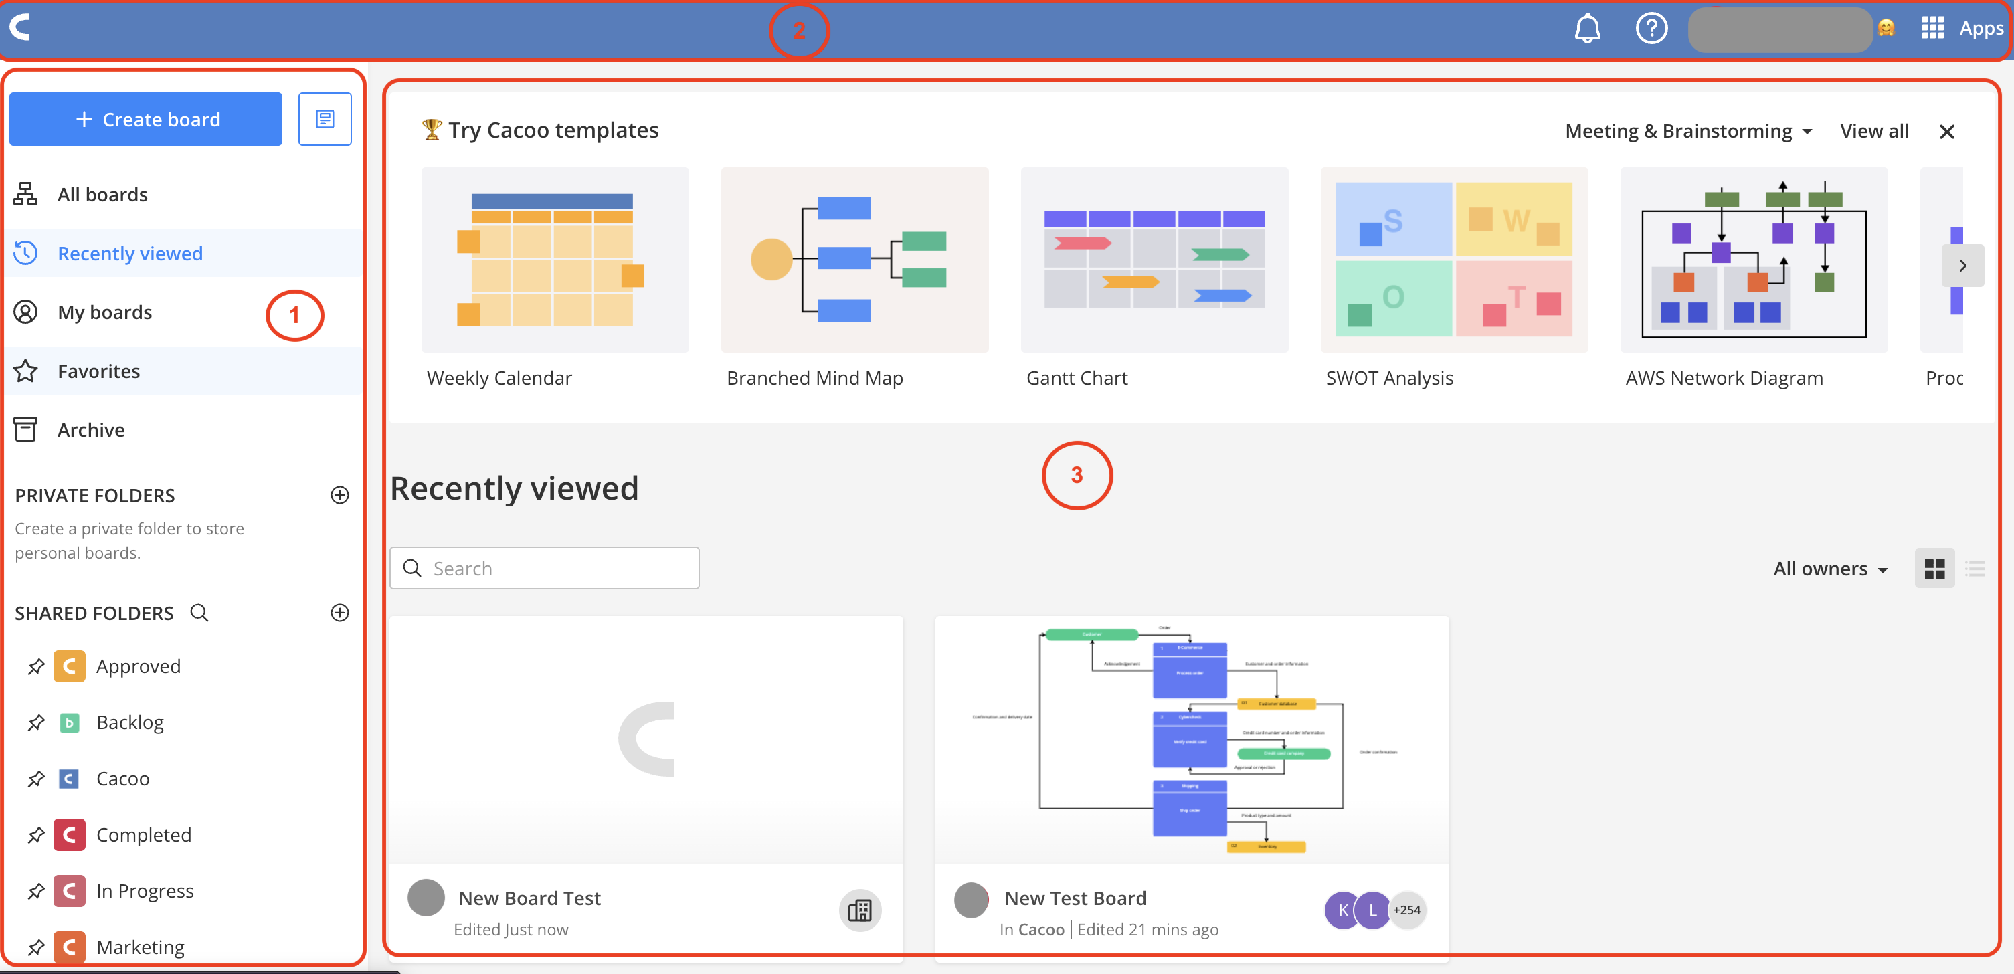Open the Cacoo folder link on New Test Board

coord(1040,929)
